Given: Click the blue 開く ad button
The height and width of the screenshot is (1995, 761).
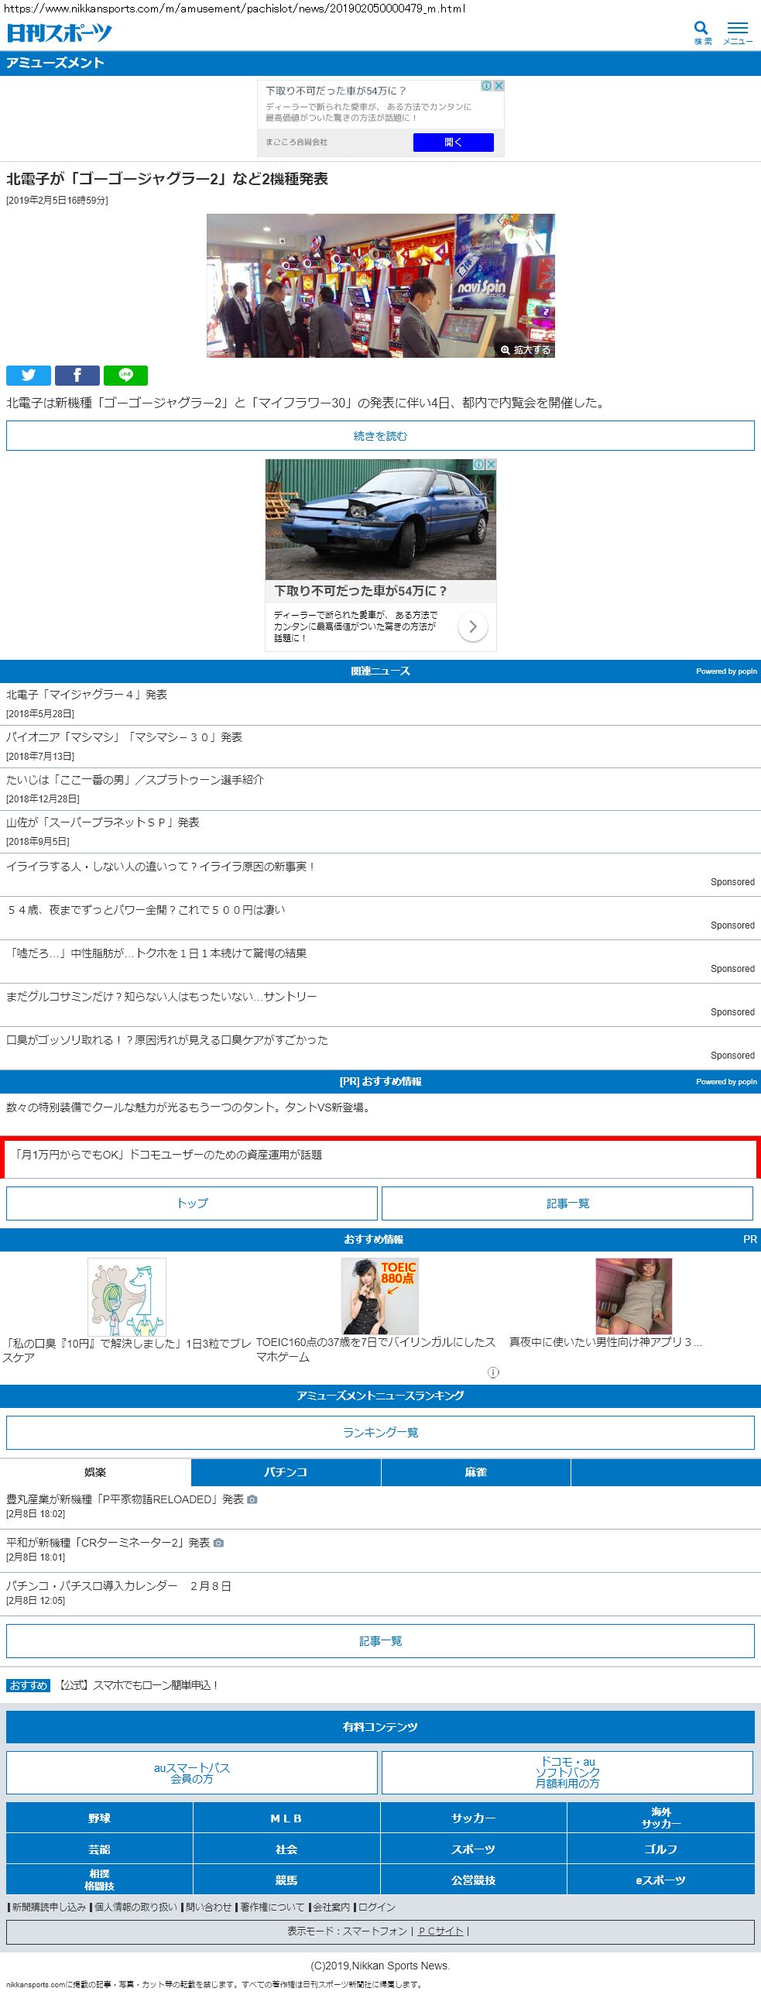Looking at the screenshot, I should pyautogui.click(x=453, y=142).
